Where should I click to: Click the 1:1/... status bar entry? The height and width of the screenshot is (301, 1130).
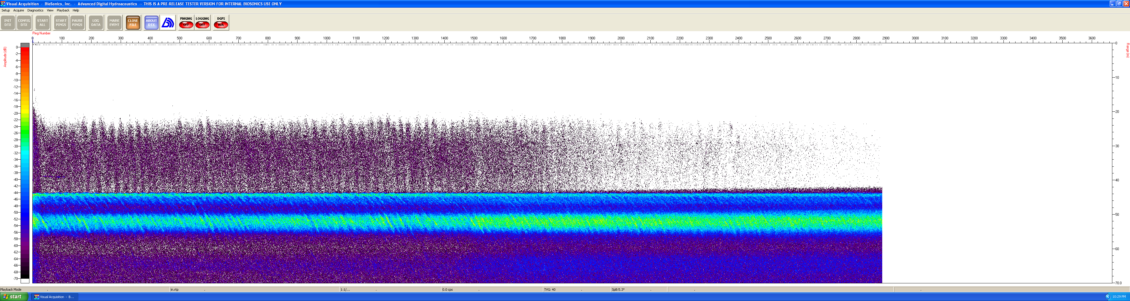[x=345, y=290]
